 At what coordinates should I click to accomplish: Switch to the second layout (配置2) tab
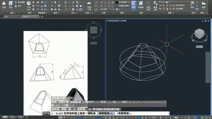(x=20, y=117)
